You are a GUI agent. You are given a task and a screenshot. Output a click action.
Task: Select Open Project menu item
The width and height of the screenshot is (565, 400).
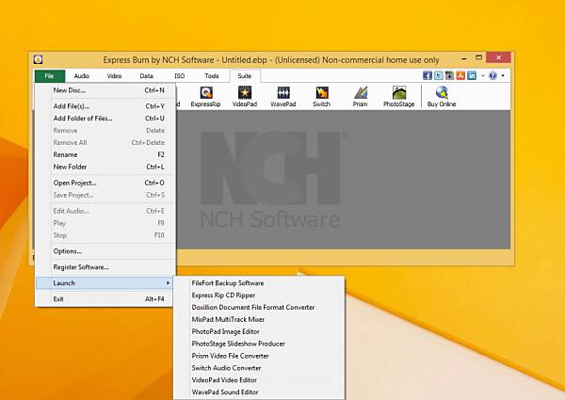point(106,183)
